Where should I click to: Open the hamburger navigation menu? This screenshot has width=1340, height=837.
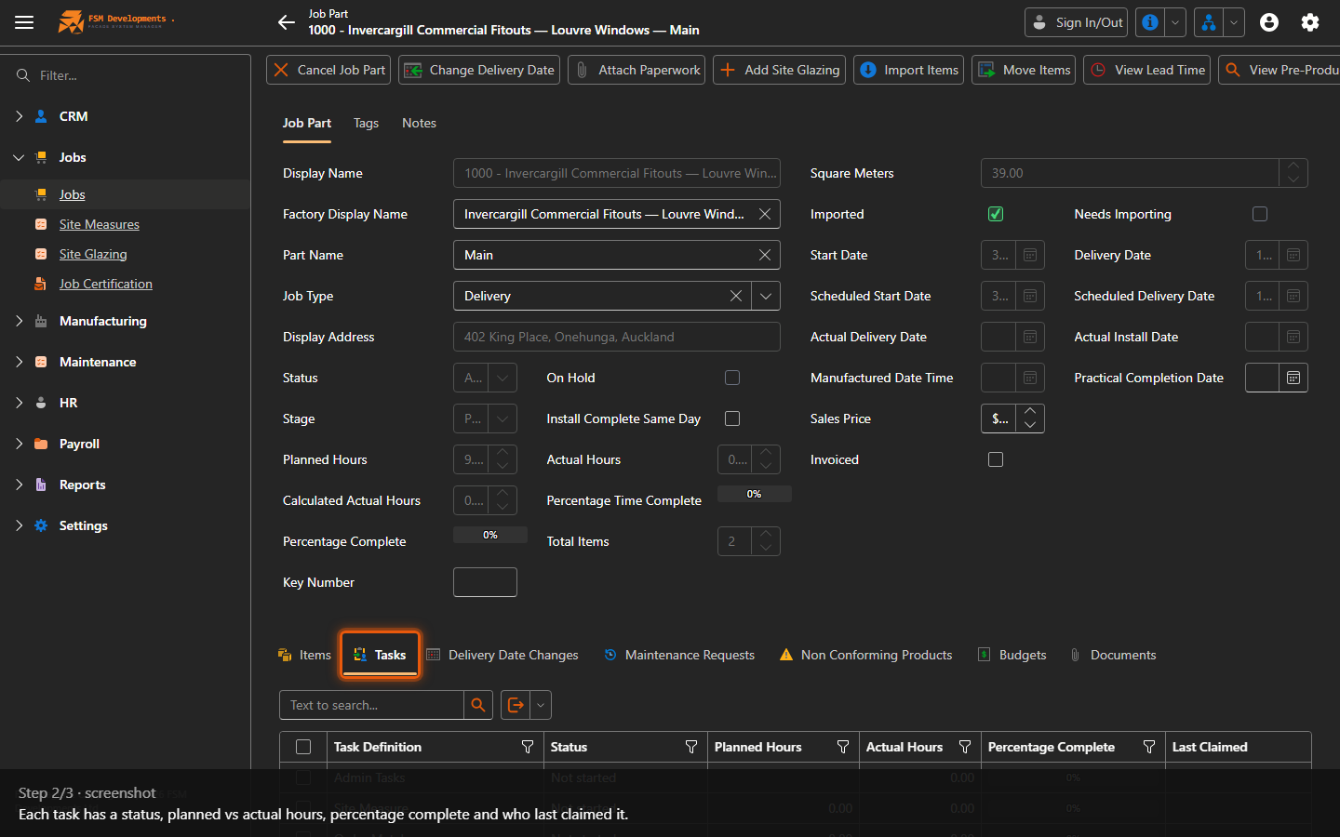coord(24,22)
